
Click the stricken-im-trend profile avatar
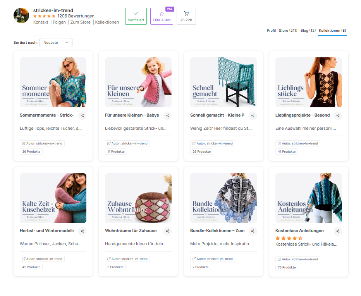pos(21,15)
